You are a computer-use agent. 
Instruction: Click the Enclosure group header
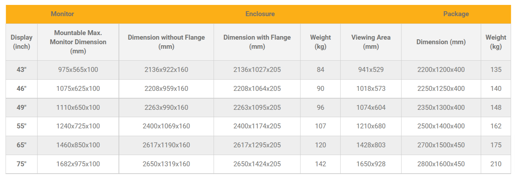pos(260,14)
